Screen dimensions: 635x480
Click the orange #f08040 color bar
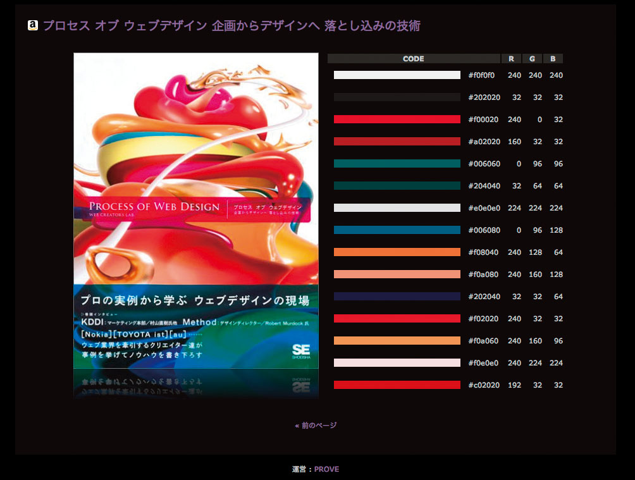click(x=397, y=252)
